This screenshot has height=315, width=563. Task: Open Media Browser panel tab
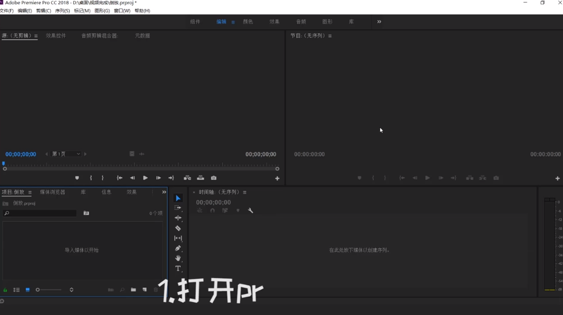(x=53, y=192)
